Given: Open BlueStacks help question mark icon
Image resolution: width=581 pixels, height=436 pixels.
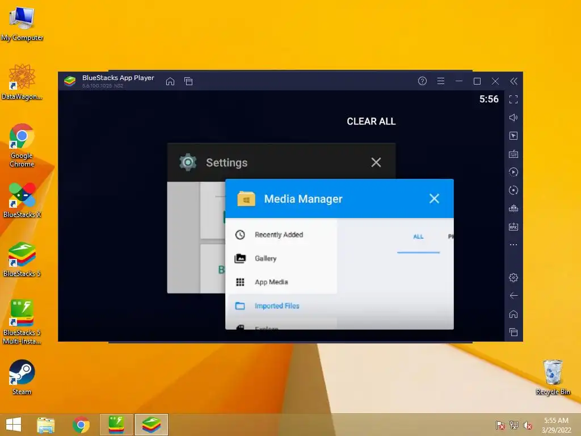Looking at the screenshot, I should click(x=422, y=81).
